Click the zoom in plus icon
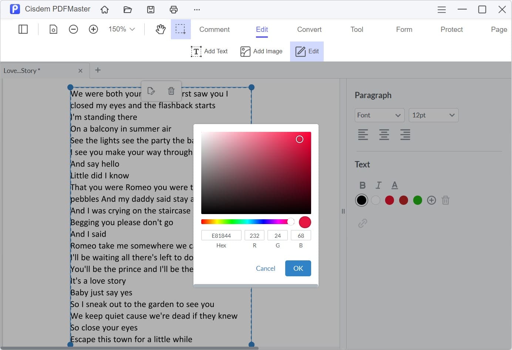 pos(93,29)
